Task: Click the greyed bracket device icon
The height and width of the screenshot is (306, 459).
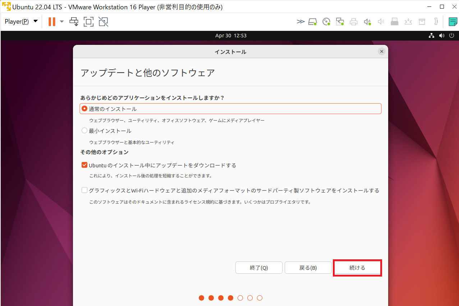Action: coord(436,22)
